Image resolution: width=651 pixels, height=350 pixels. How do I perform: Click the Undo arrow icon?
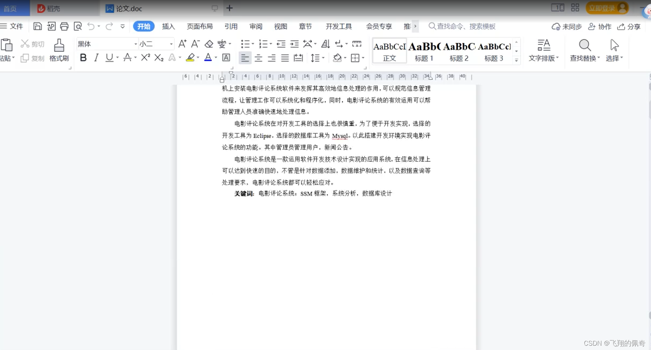click(x=91, y=26)
